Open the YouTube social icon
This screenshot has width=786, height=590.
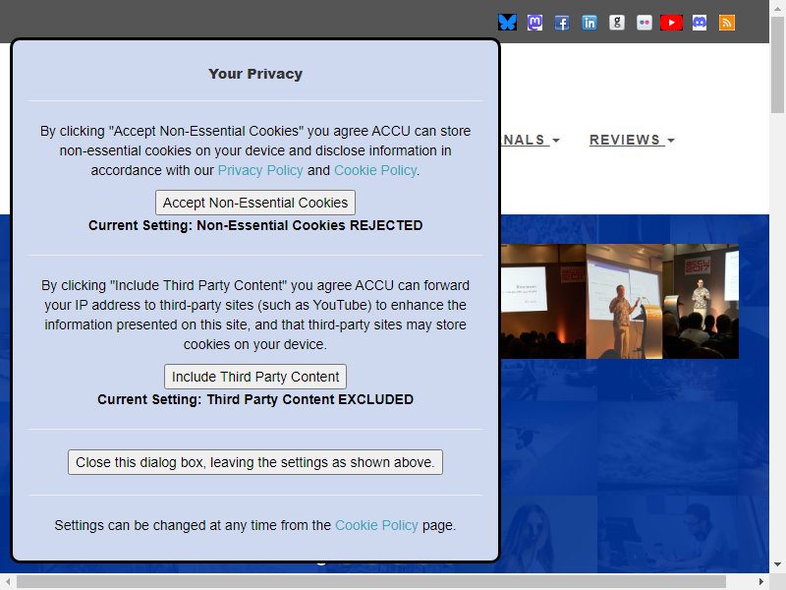671,23
